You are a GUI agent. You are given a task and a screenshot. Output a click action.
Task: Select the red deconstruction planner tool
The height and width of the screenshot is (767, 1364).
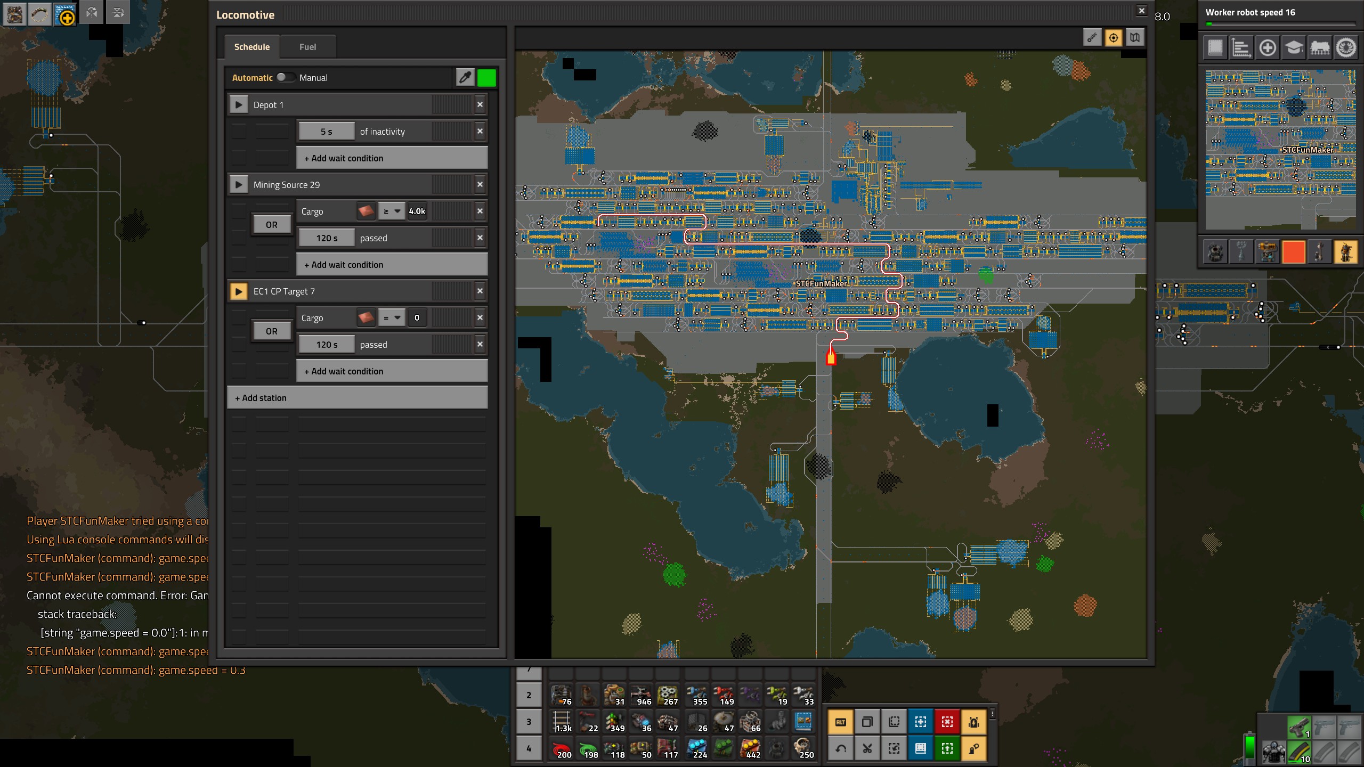[947, 722]
